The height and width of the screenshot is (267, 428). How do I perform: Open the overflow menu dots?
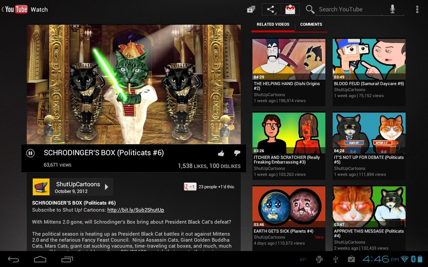[417, 9]
